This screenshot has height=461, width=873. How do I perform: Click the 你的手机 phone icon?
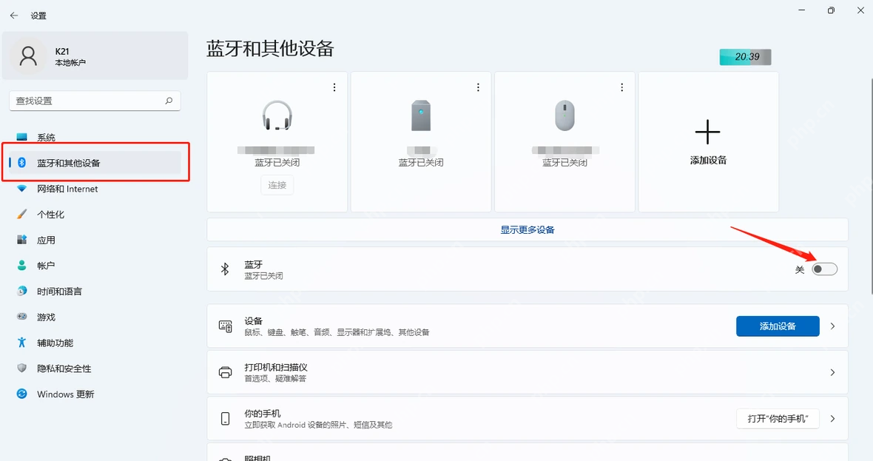(226, 419)
